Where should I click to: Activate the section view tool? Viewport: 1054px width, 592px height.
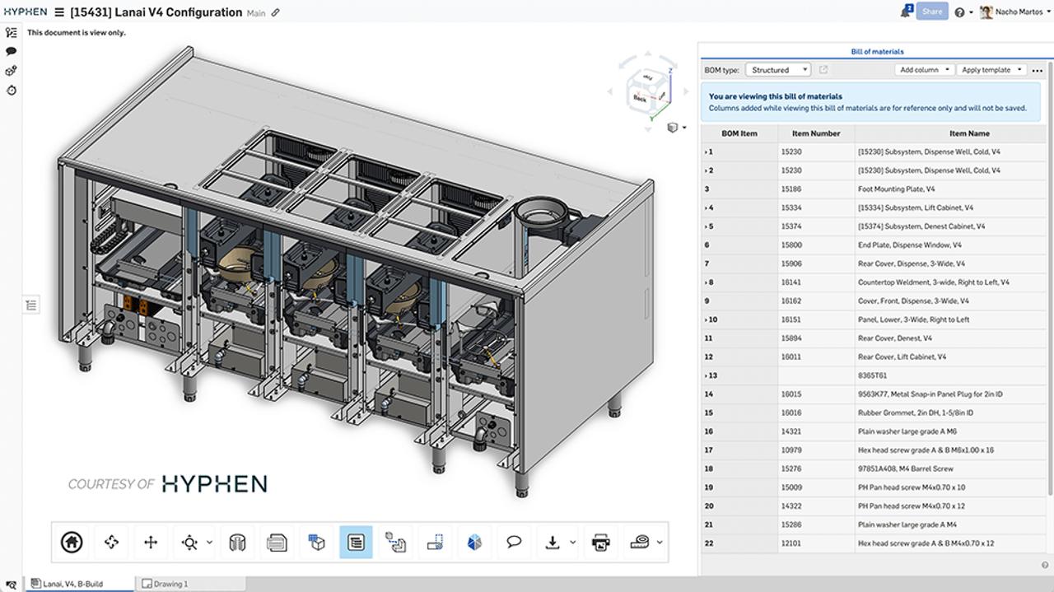click(236, 542)
